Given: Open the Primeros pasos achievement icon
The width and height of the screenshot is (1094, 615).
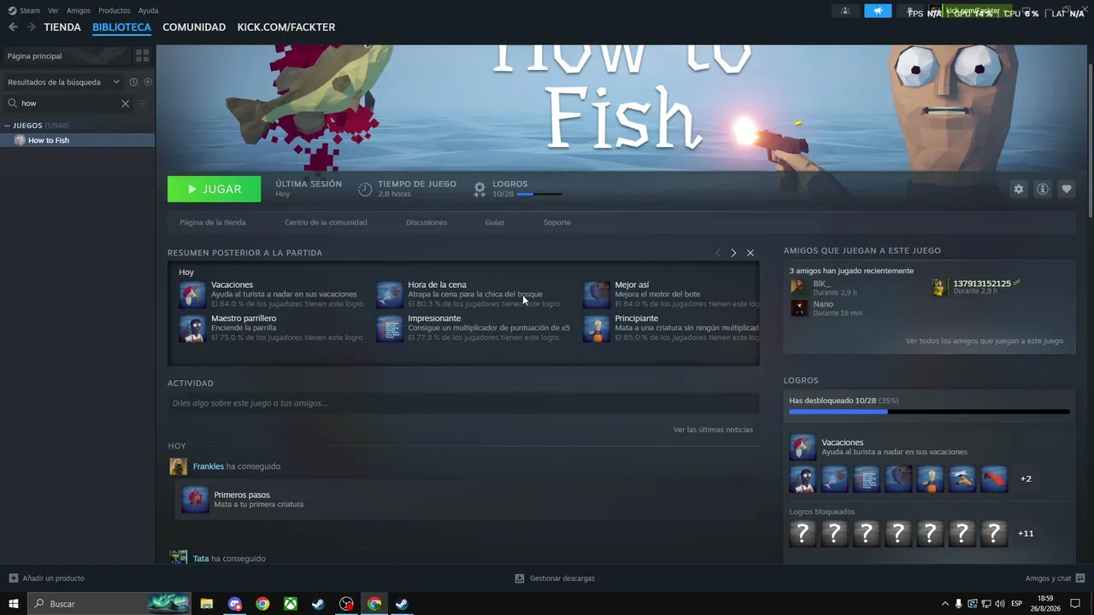Looking at the screenshot, I should (x=195, y=499).
